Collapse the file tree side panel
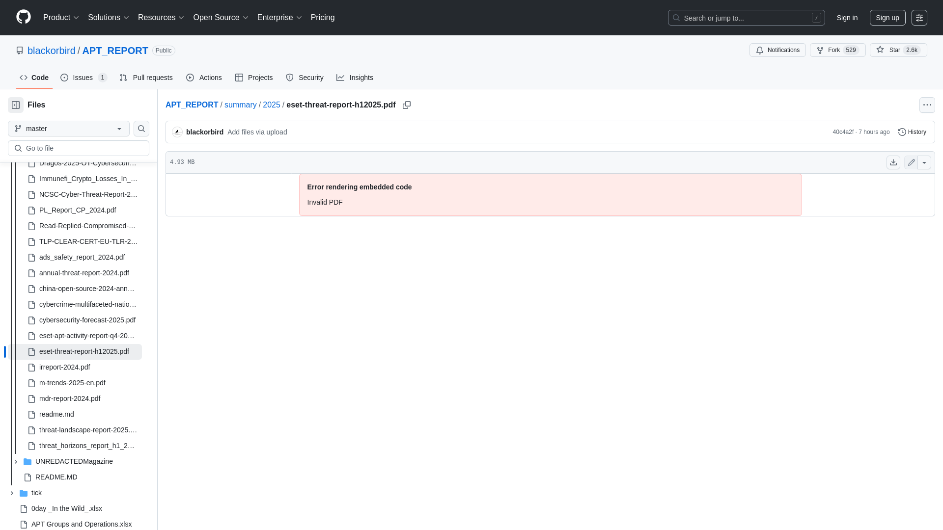The image size is (943, 530). [16, 105]
